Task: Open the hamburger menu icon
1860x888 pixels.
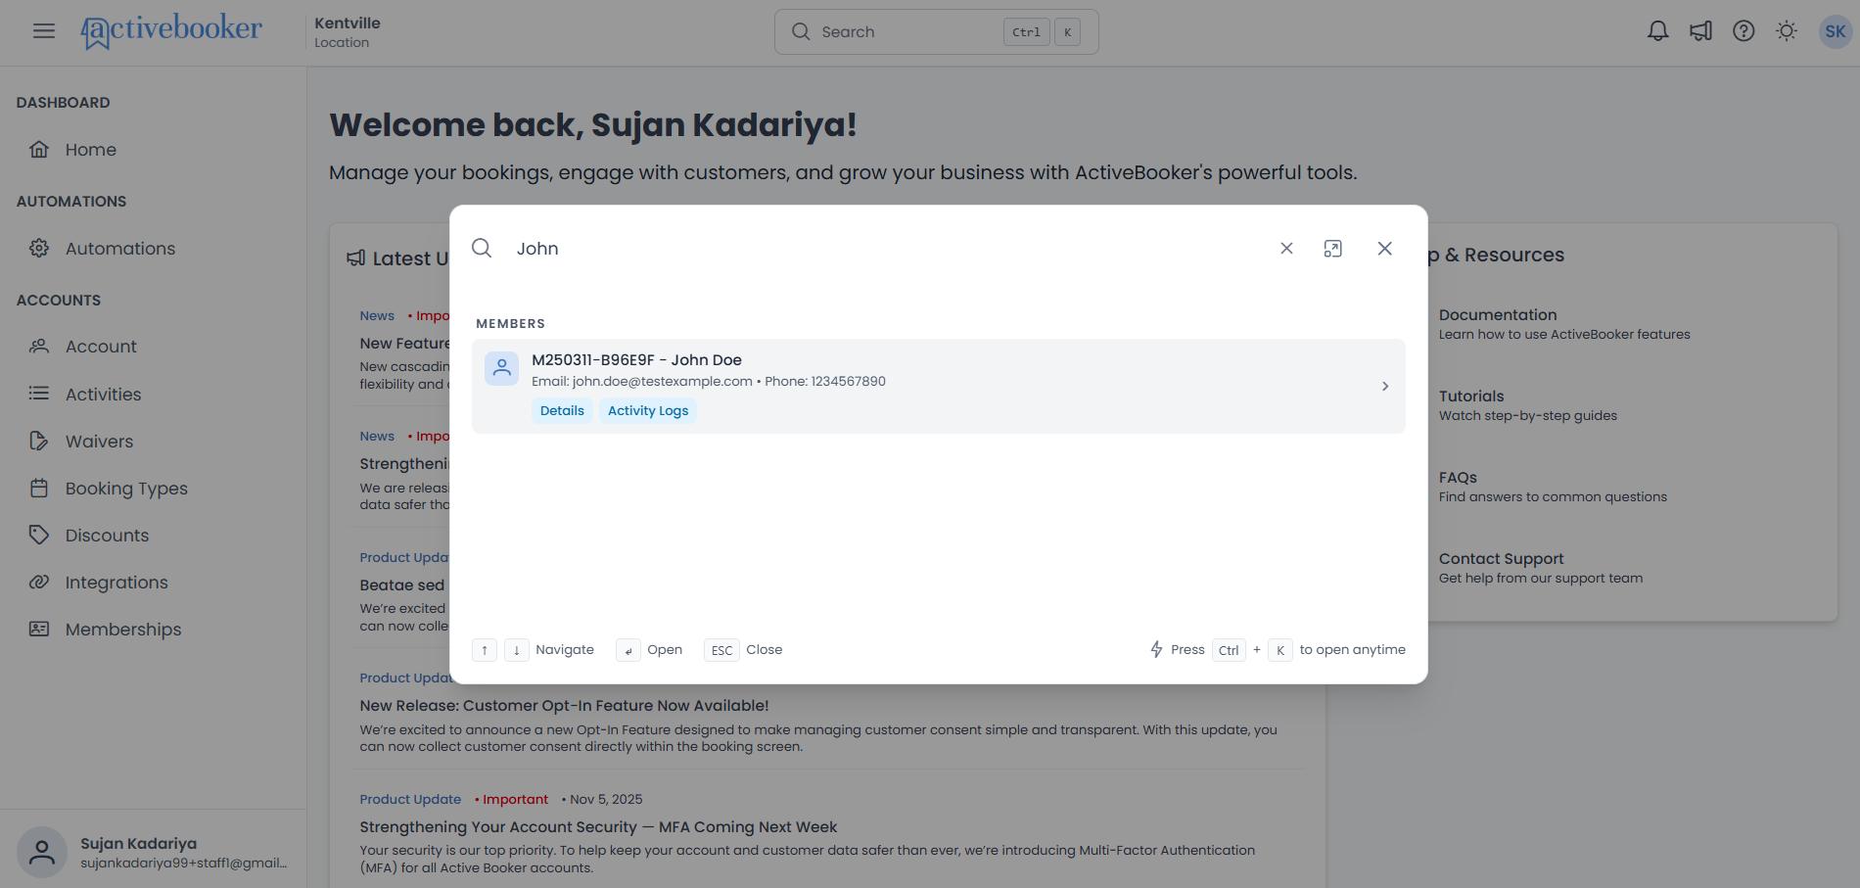Action: point(44,31)
